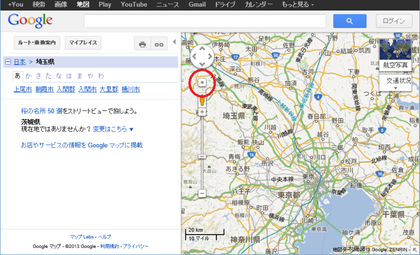Open the 朝霞市 link
420x255 pixels.
pos(45,89)
